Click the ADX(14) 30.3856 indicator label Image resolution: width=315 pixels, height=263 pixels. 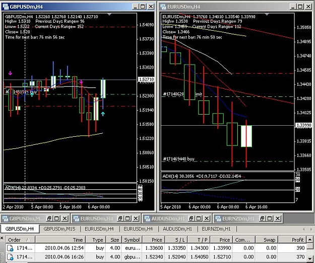click(202, 176)
